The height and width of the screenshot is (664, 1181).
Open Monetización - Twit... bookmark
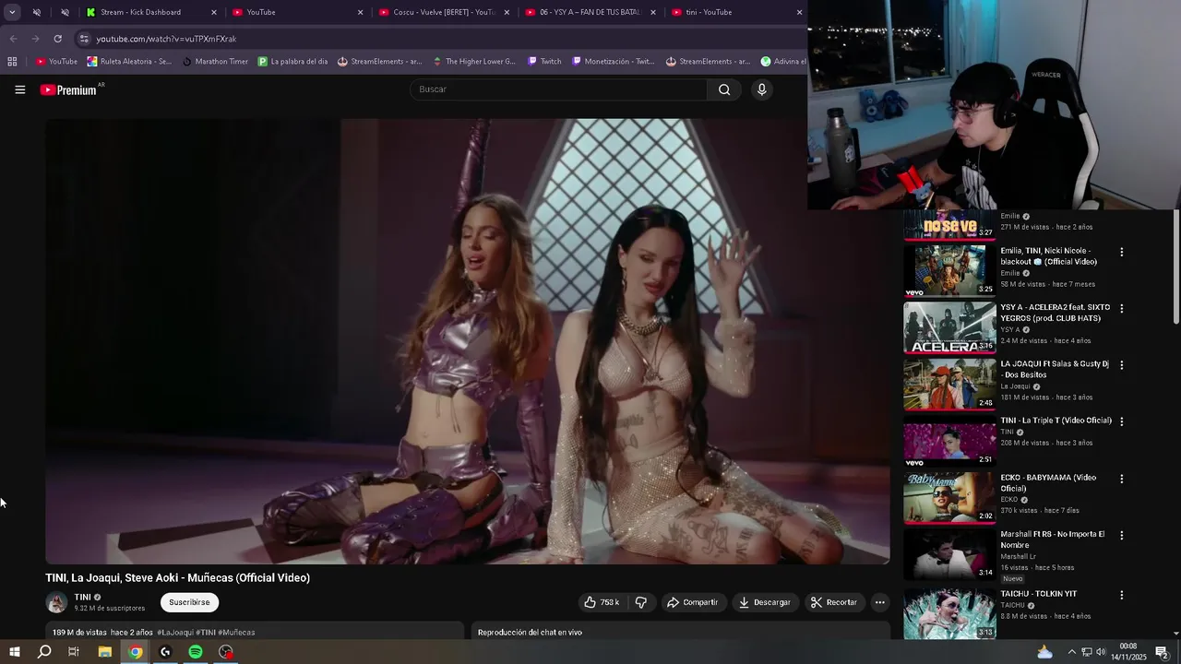tap(613, 62)
